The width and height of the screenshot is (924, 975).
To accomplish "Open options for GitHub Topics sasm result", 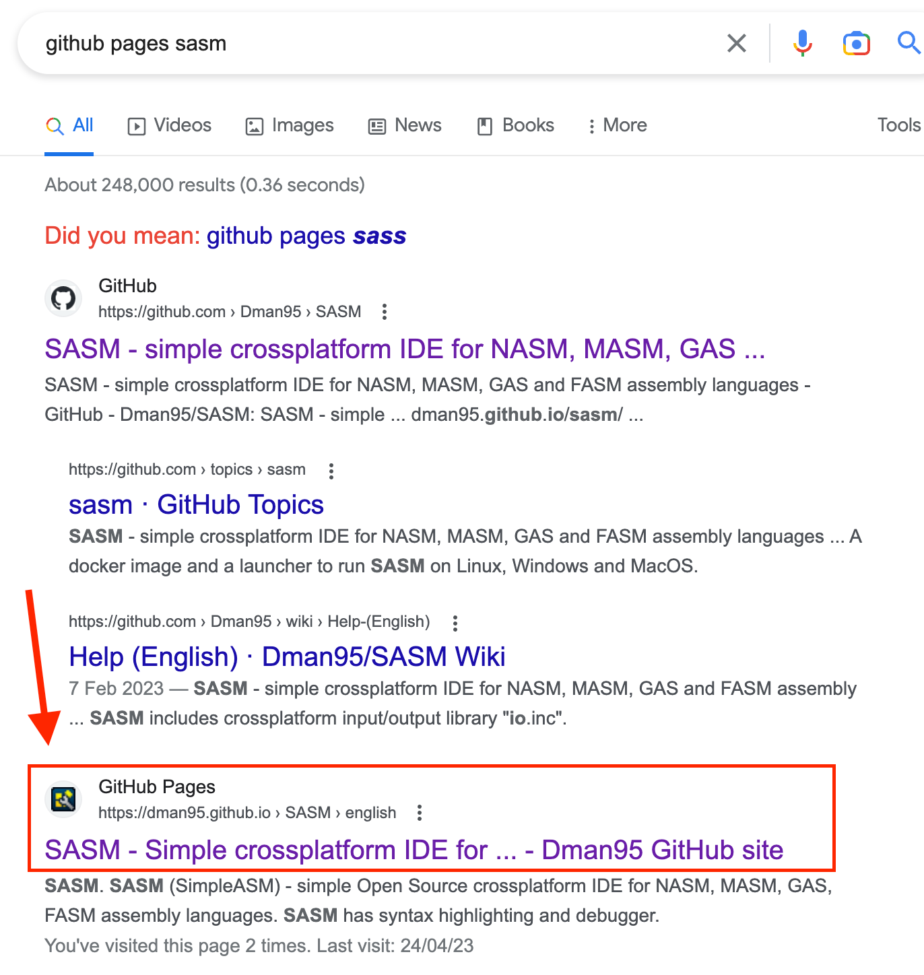I will coord(331,471).
